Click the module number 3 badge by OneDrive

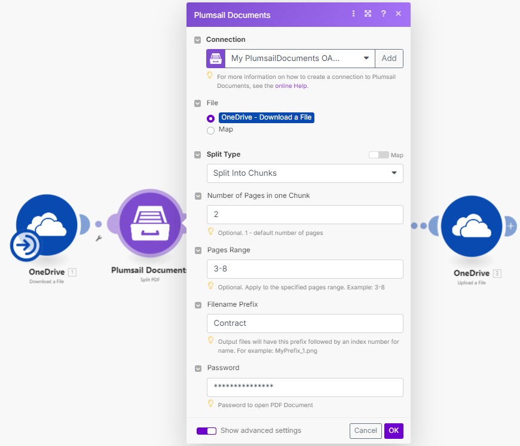(497, 274)
